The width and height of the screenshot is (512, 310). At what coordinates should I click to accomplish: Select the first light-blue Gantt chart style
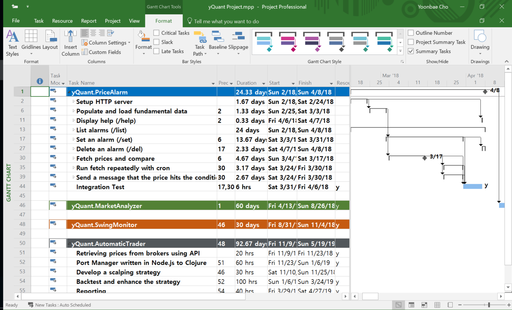264,42
